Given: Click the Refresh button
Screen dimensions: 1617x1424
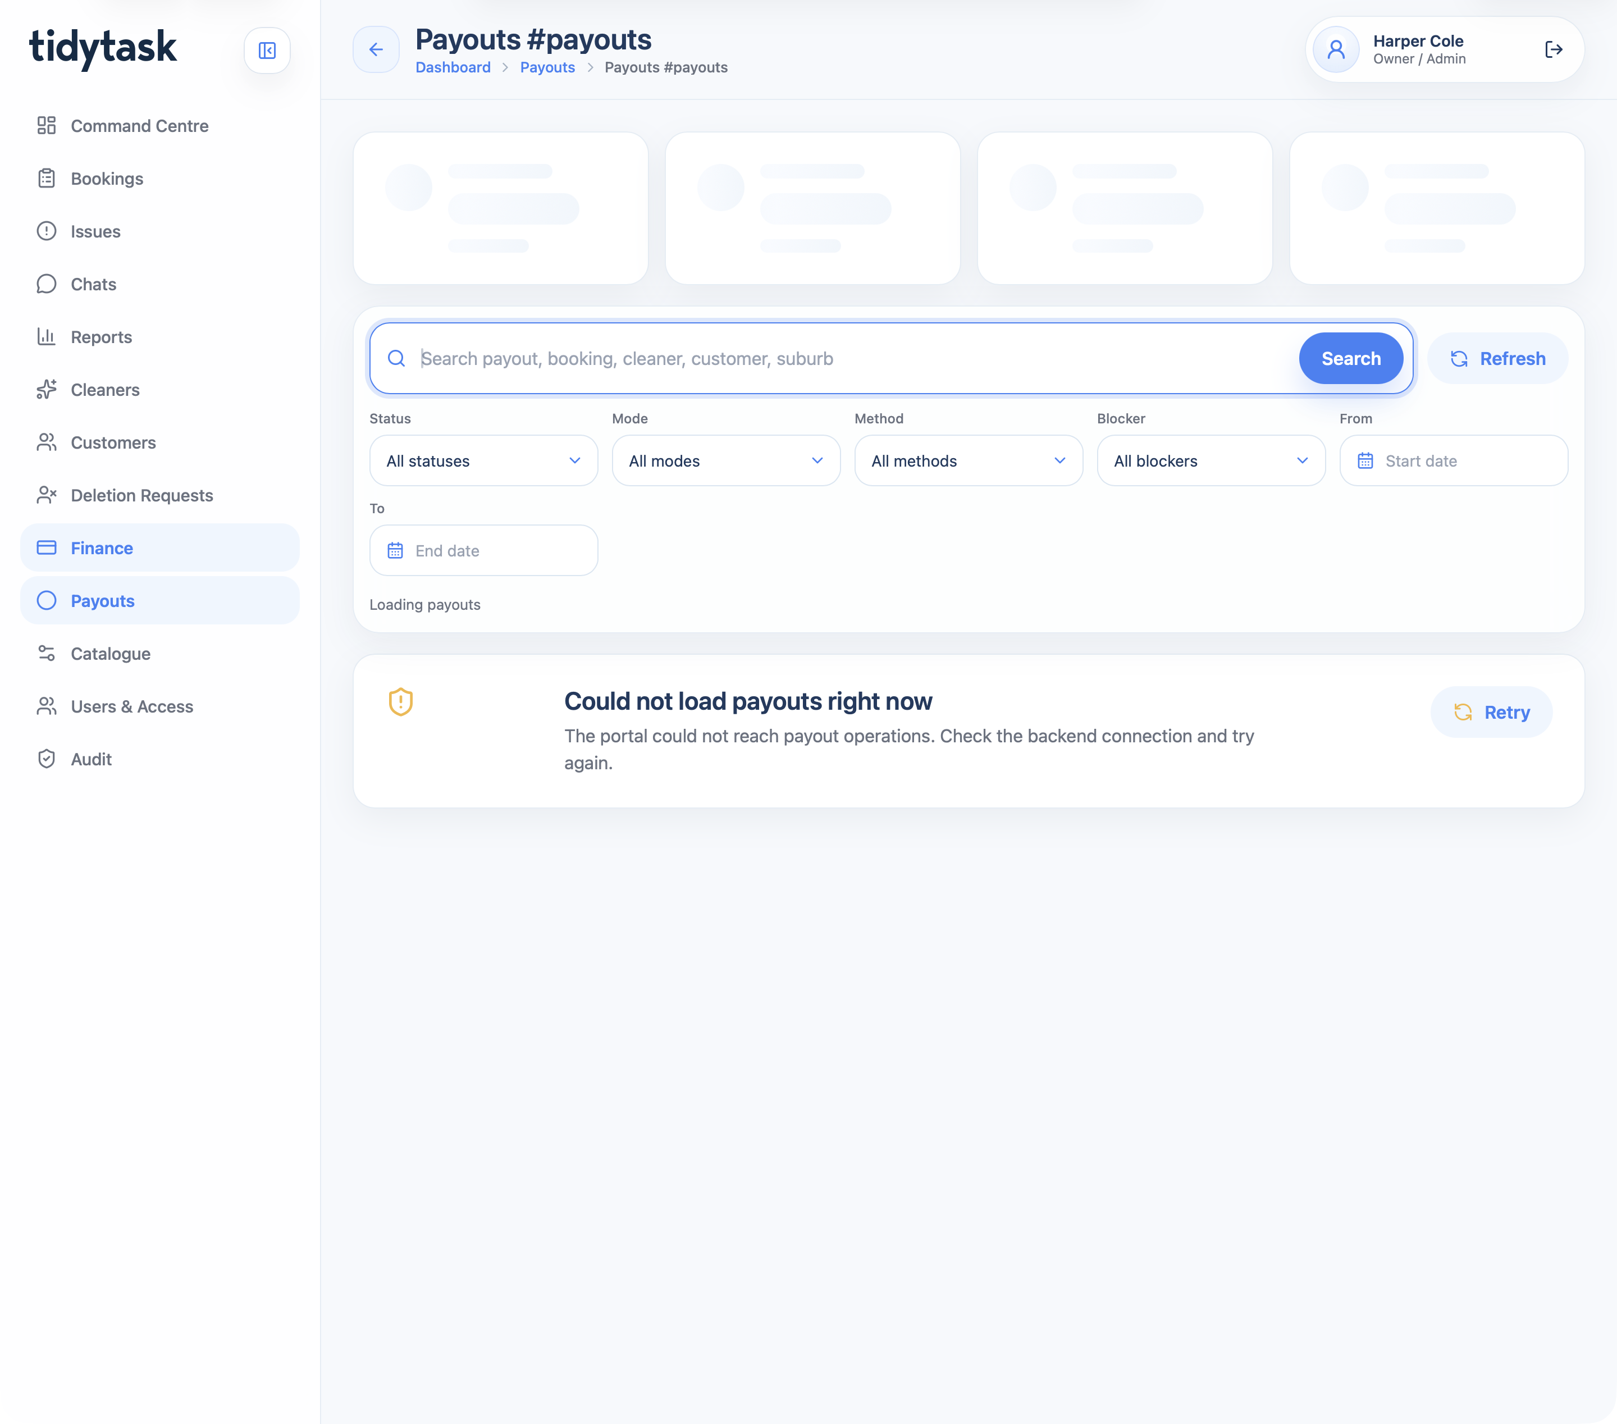Looking at the screenshot, I should (1497, 358).
